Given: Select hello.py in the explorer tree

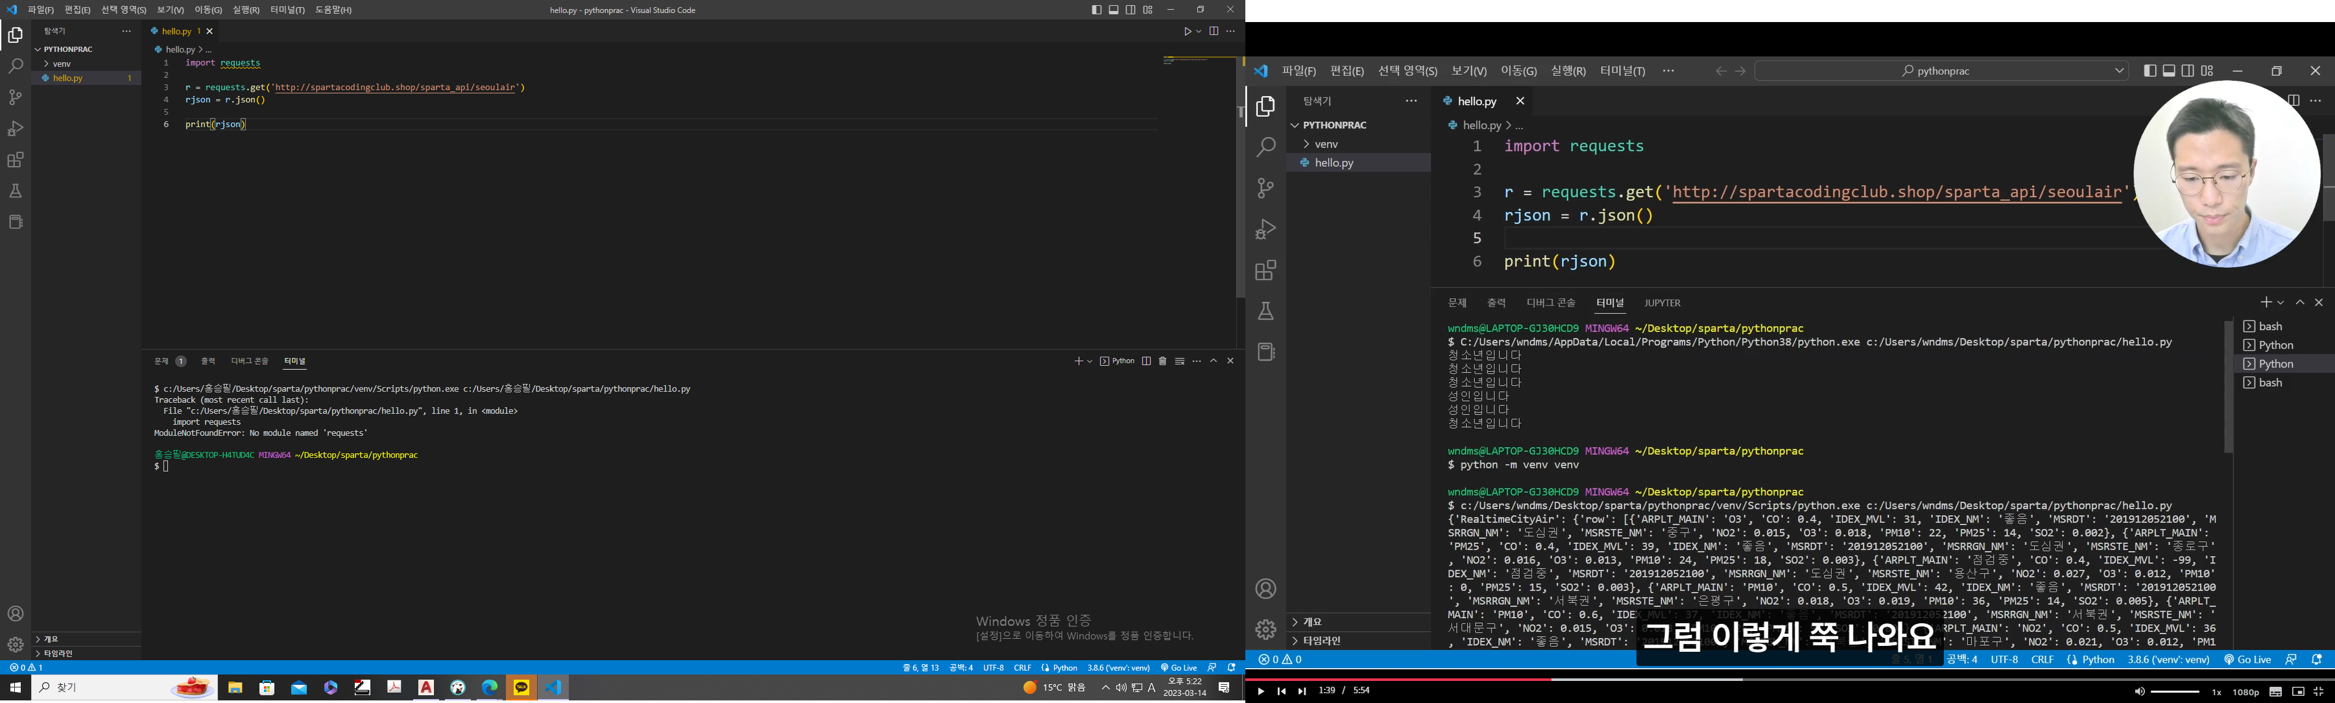Looking at the screenshot, I should [x=86, y=78].
